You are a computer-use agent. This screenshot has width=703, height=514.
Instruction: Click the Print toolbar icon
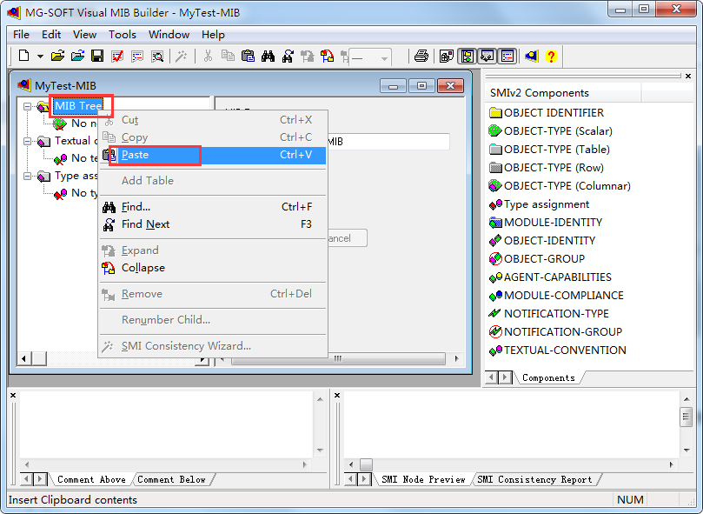421,57
